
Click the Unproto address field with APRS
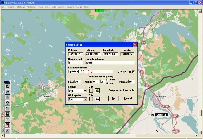pyautogui.click(x=110, y=63)
